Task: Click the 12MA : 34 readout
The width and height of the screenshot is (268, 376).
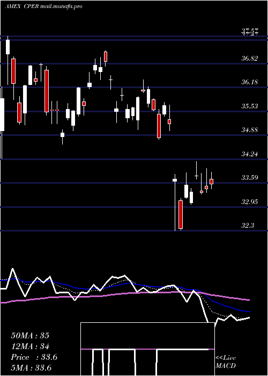Action: 30,346
